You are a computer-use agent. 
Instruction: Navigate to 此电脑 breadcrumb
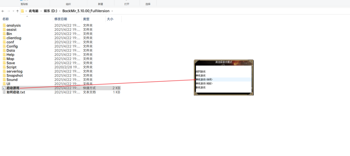point(33,11)
